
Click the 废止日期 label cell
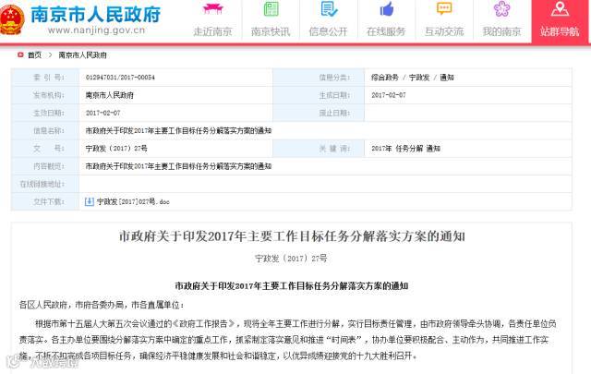pyautogui.click(x=319, y=113)
